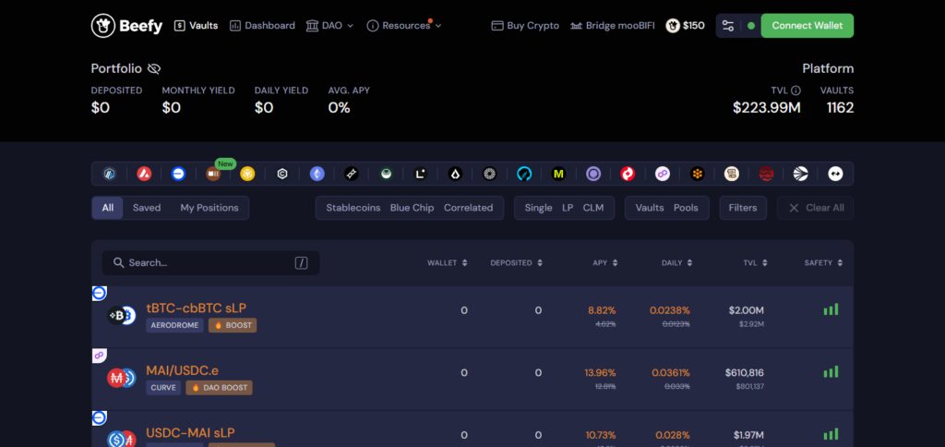Filter by Avalanche chain icon
Image resolution: width=945 pixels, height=447 pixels.
(x=144, y=174)
